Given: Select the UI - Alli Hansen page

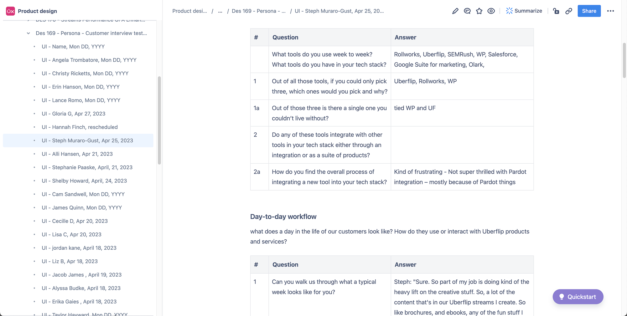Looking at the screenshot, I should tap(77, 154).
